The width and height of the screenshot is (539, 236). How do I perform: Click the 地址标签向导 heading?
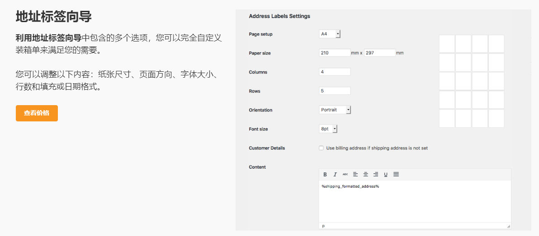point(54,16)
